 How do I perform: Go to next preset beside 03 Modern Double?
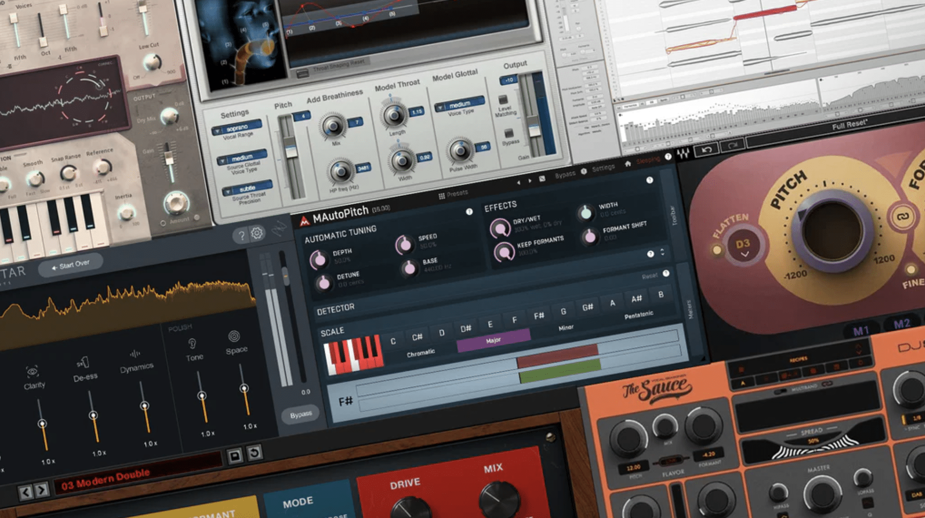[x=42, y=490]
